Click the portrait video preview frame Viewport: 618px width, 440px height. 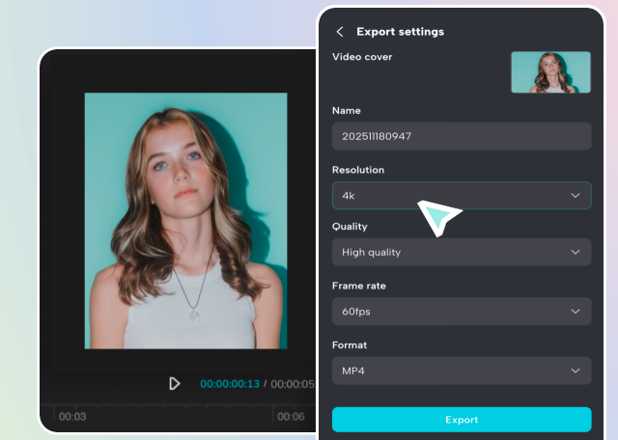186,221
